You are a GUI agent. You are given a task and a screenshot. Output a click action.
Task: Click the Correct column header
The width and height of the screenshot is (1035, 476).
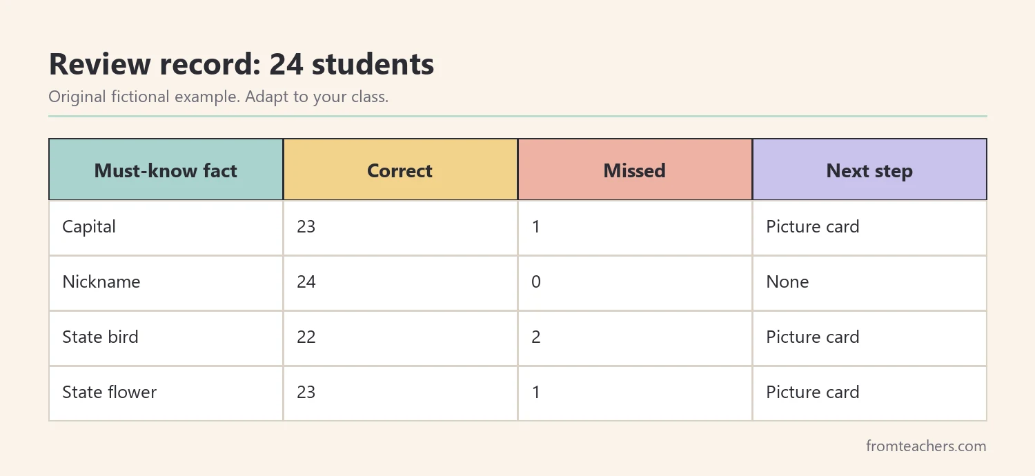click(x=400, y=170)
